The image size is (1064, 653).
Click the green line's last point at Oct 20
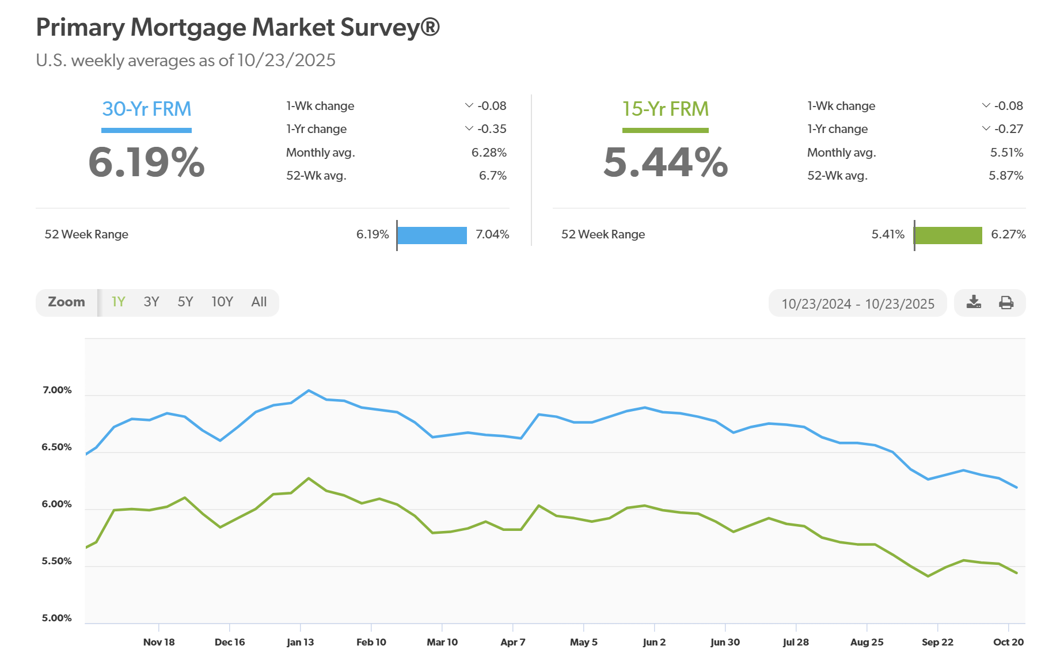click(1017, 573)
